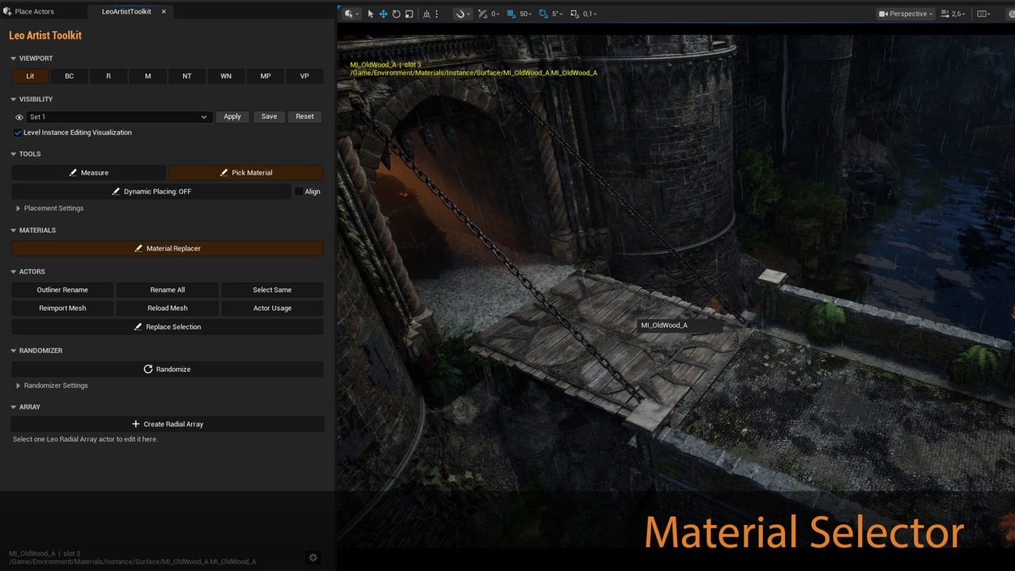Open the Set 1 visibility dropdown
This screenshot has height=571, width=1015.
(118, 117)
